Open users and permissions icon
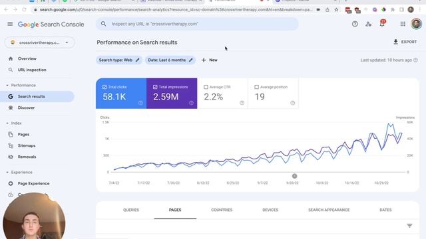The width and height of the screenshot is (426, 239). [x=368, y=24]
